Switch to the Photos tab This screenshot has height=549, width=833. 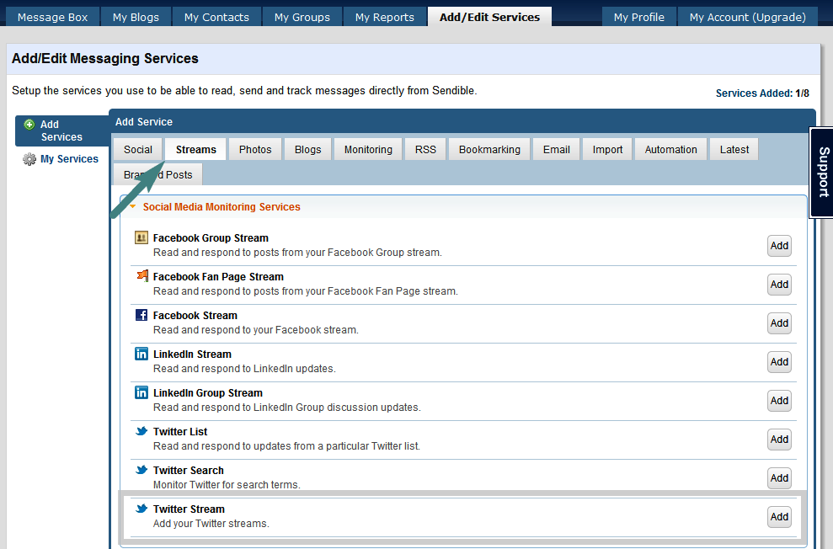[x=255, y=150]
